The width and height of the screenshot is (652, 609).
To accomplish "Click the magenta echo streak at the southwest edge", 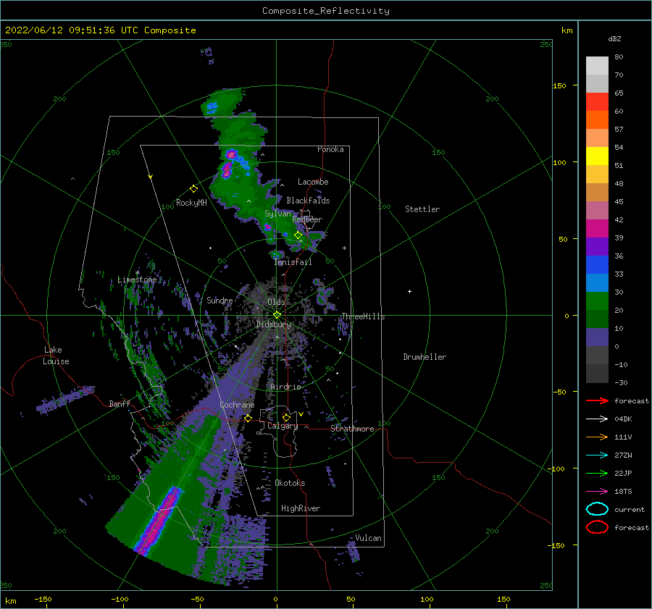I will click(159, 521).
